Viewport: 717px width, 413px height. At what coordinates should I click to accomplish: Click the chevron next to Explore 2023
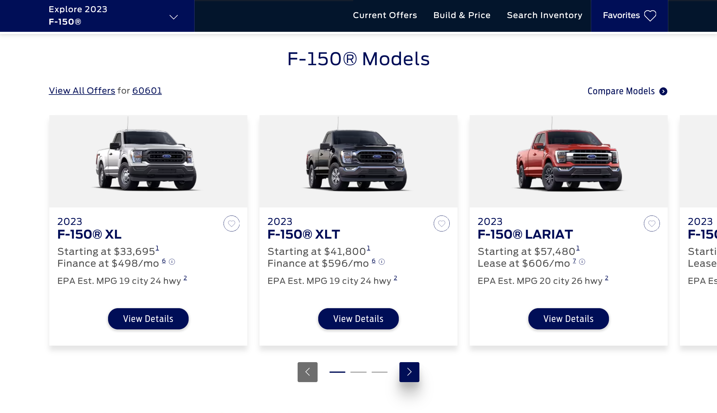click(x=174, y=17)
